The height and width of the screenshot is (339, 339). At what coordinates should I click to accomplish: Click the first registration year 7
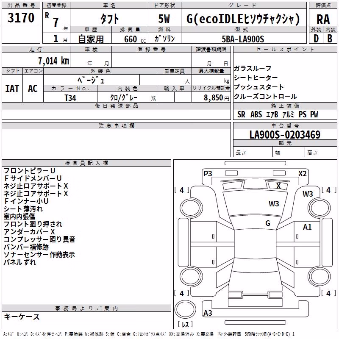pyautogui.click(x=56, y=22)
